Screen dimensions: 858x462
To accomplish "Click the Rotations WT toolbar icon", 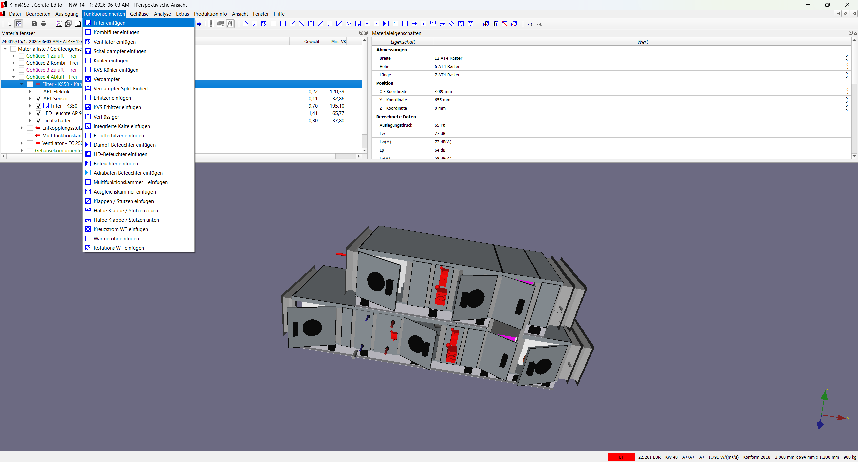I will (x=471, y=24).
